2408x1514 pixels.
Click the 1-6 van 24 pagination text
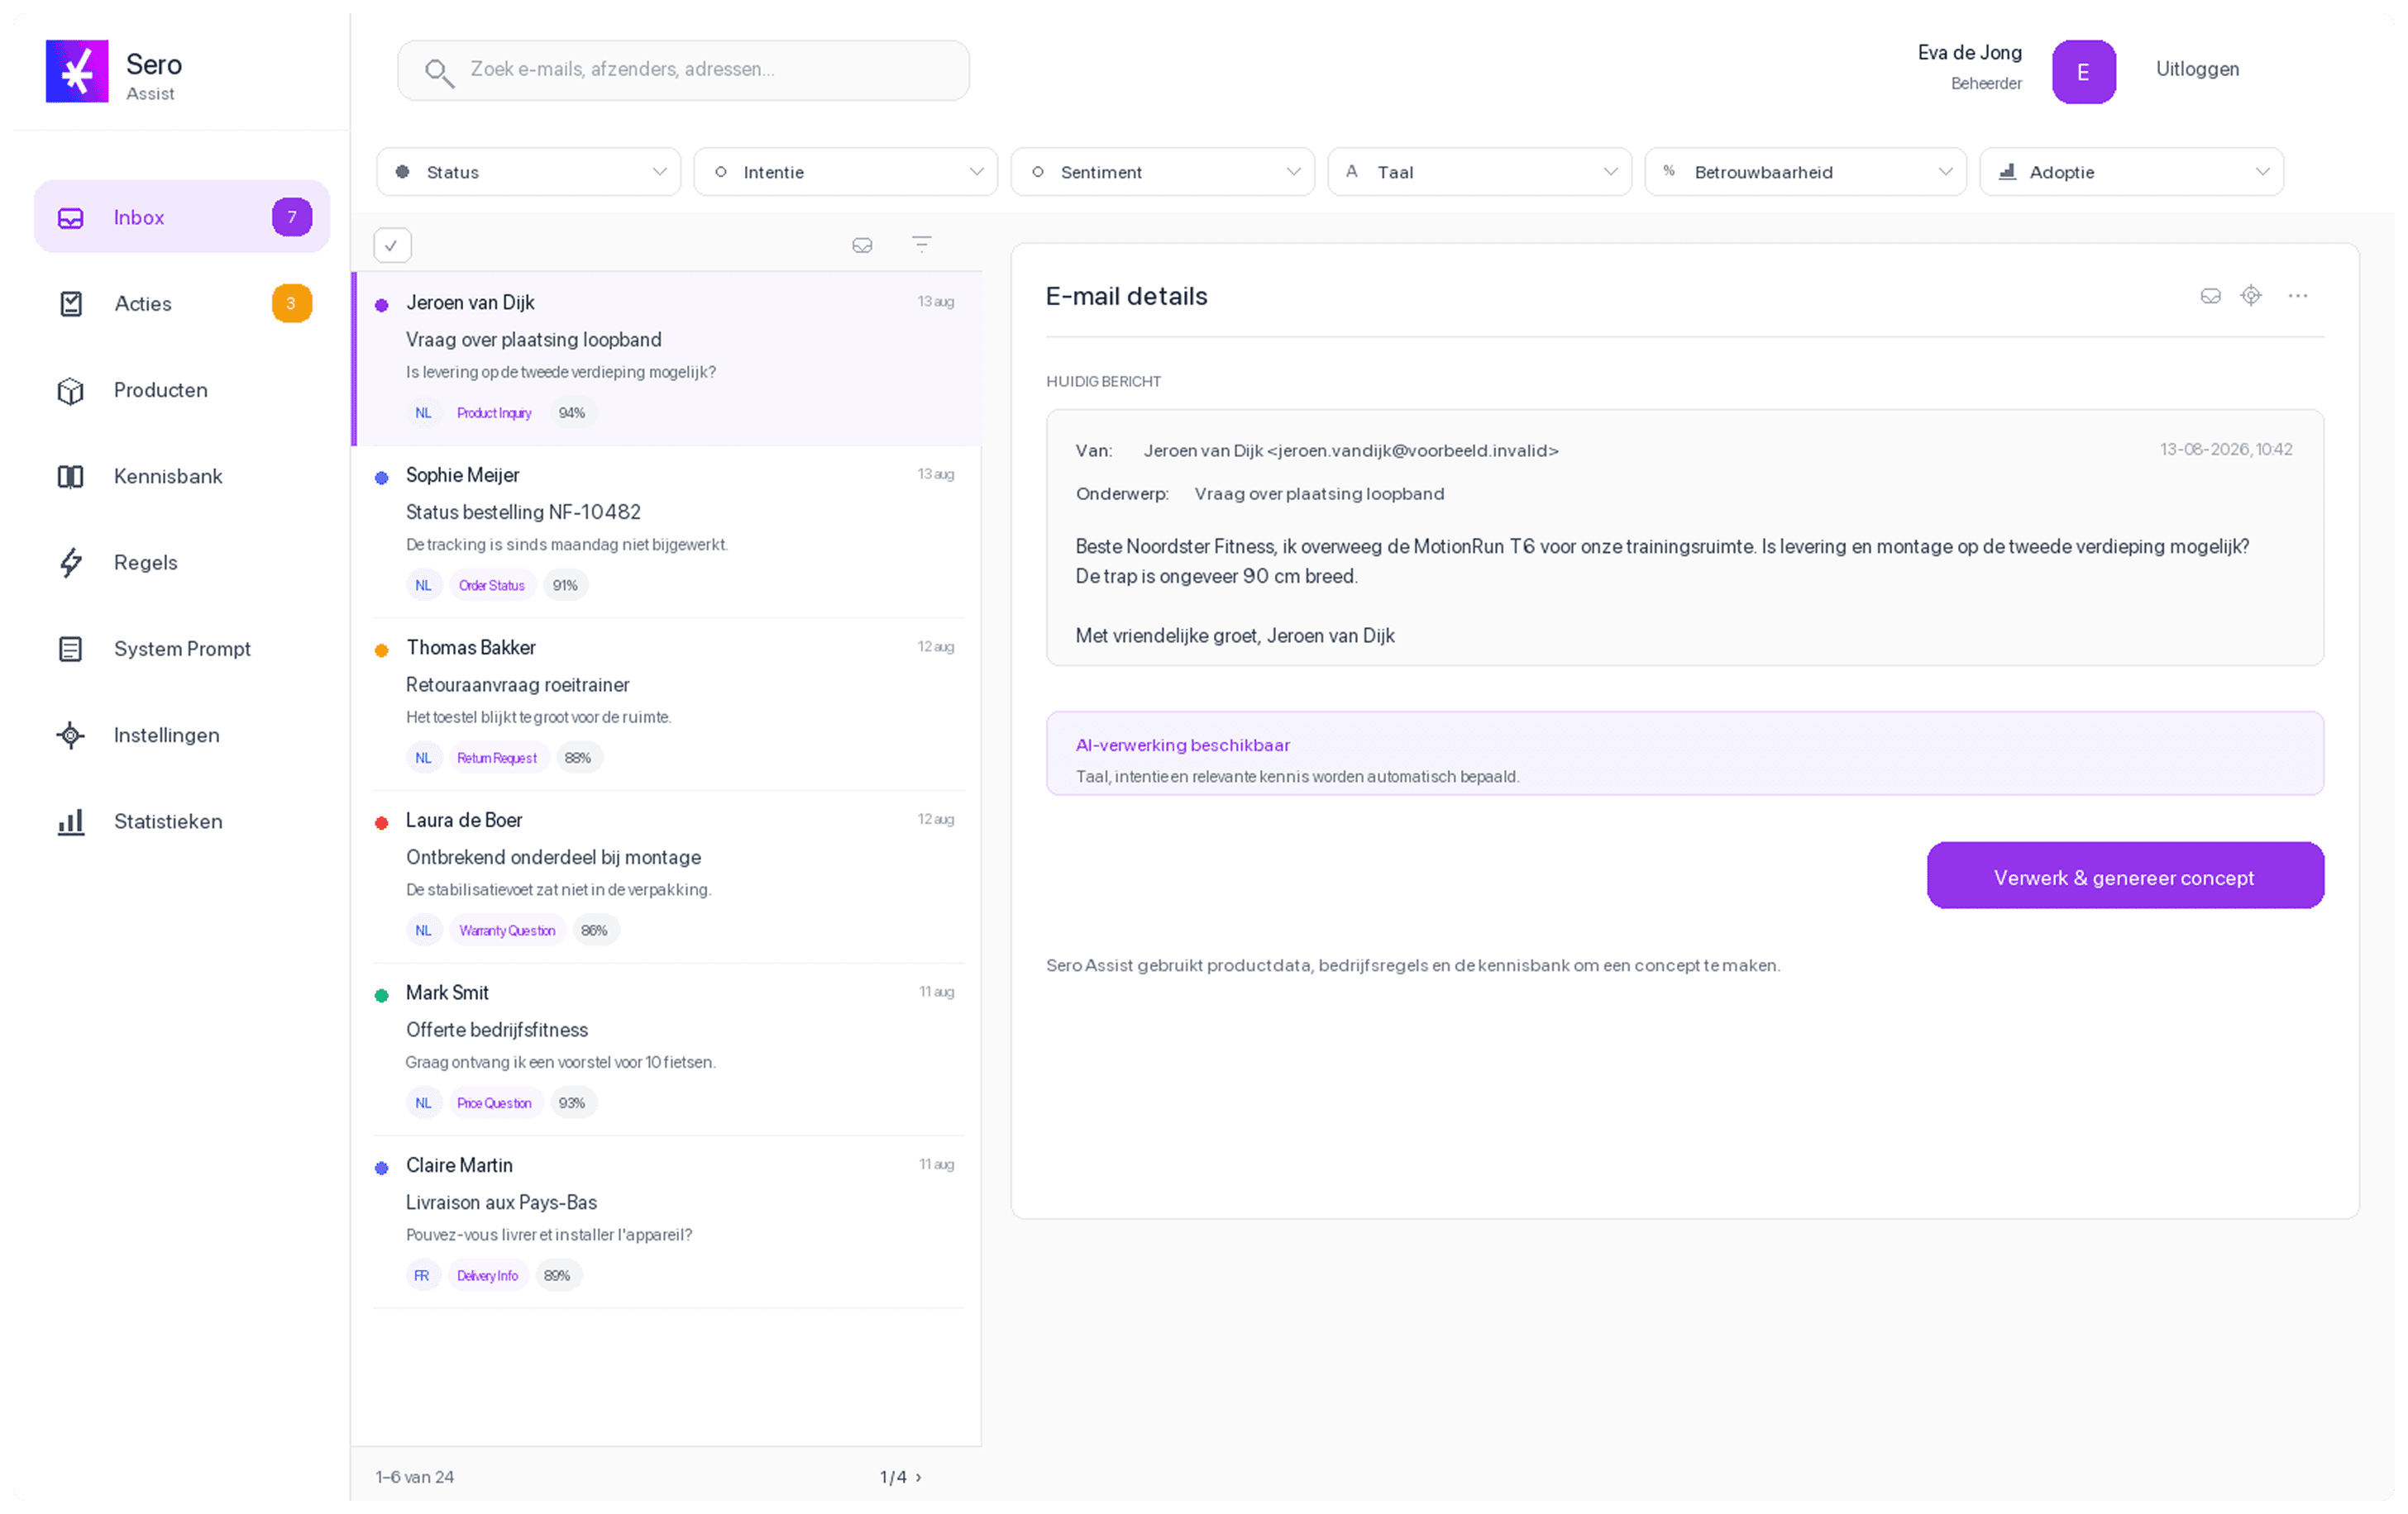pos(414,1477)
